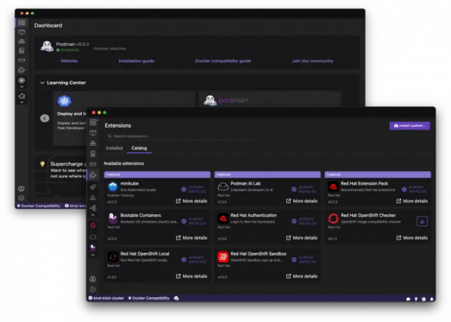Click Settings gear in Dashboard window sidebar
Viewport: 451px width, 322px height.
(21, 198)
